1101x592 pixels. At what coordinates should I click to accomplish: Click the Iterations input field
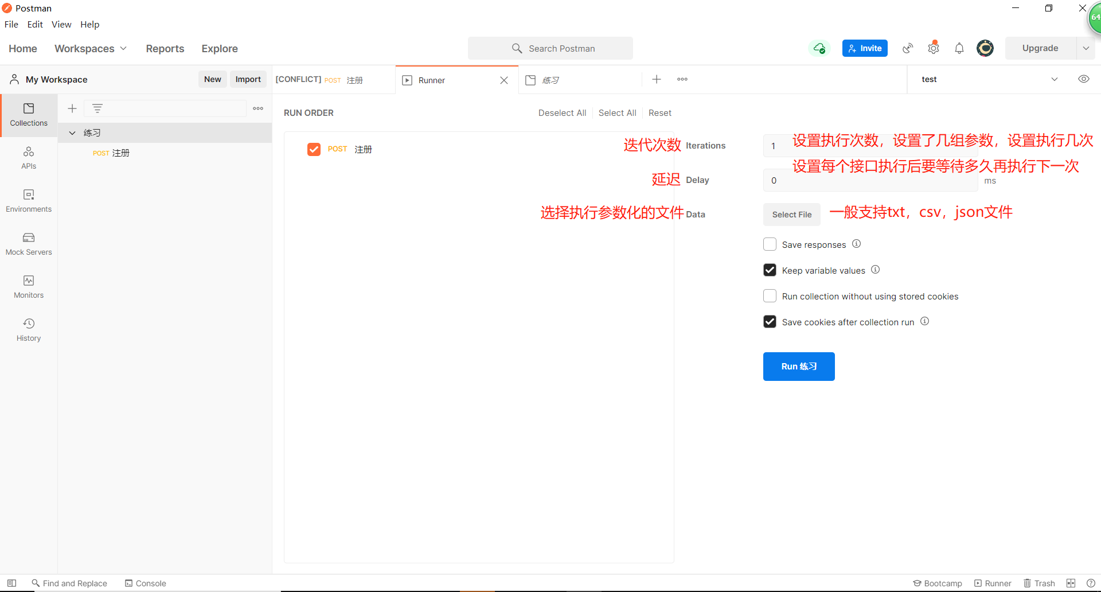coord(870,146)
